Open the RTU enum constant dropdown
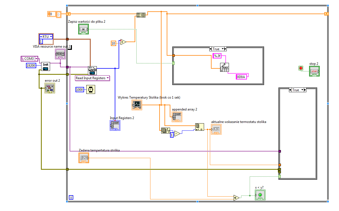The width and height of the screenshot is (339, 211). (x=46, y=37)
